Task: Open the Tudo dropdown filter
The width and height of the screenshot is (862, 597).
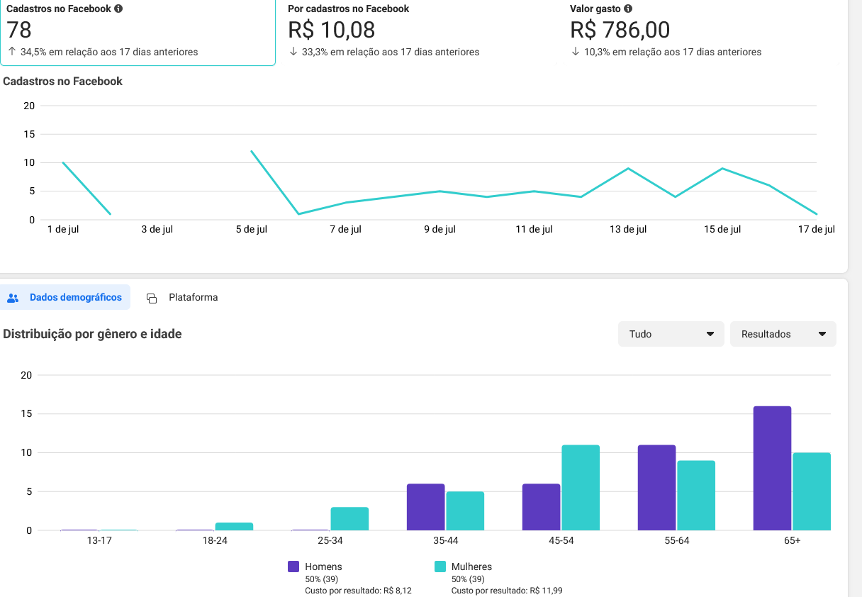Action: 671,334
